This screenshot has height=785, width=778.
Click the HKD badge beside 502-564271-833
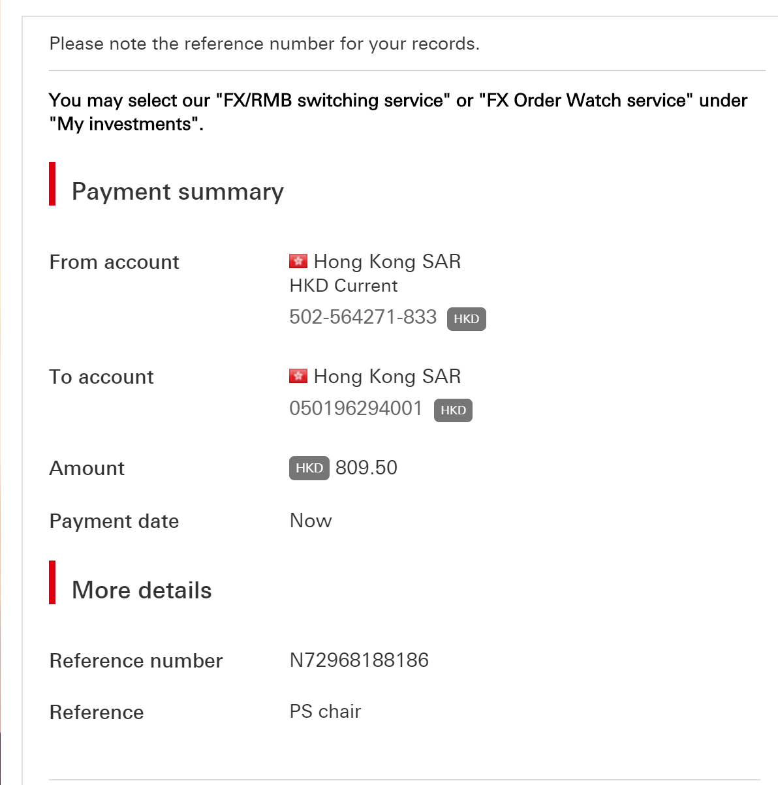pos(467,319)
